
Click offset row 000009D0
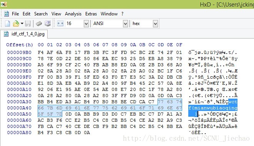coord(19,65)
